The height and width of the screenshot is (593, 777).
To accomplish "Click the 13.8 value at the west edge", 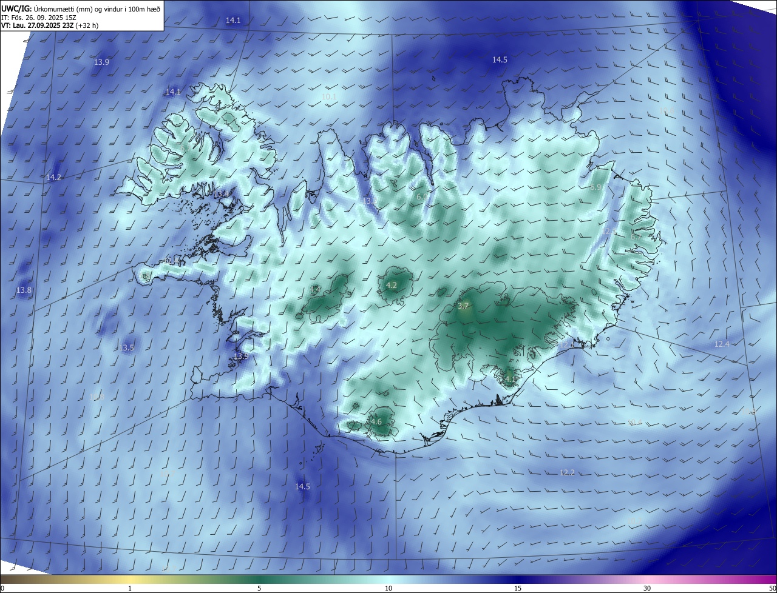I will pyautogui.click(x=24, y=290).
